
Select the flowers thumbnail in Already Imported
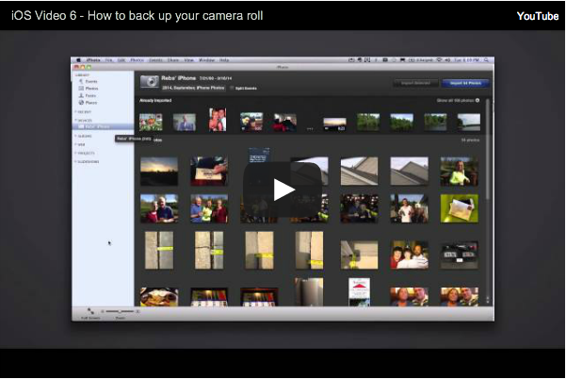(151, 123)
